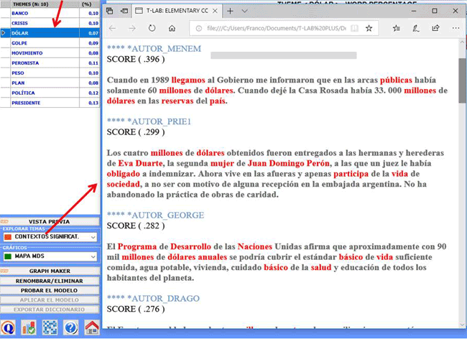
Task: Click the share icon in Edge toolbar
Action: (435, 28)
